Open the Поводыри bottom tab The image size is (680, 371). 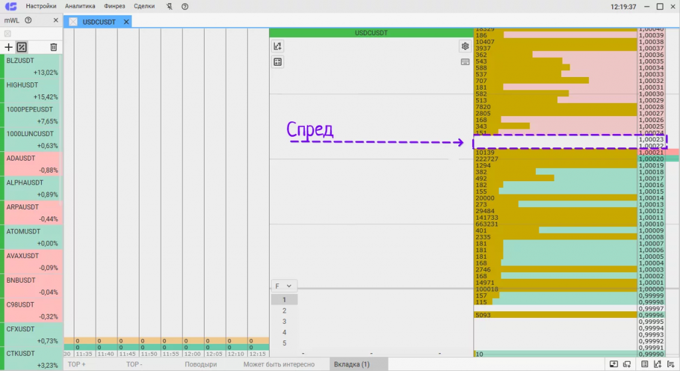(x=201, y=364)
